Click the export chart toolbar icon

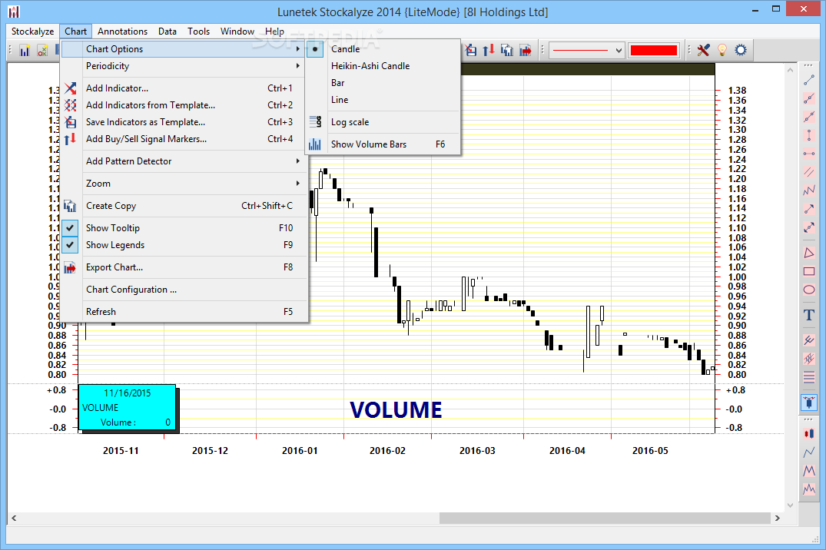click(x=526, y=50)
